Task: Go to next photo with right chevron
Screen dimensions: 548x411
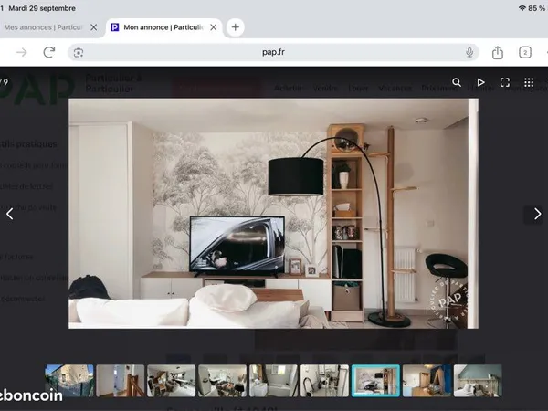Action: coord(538,214)
